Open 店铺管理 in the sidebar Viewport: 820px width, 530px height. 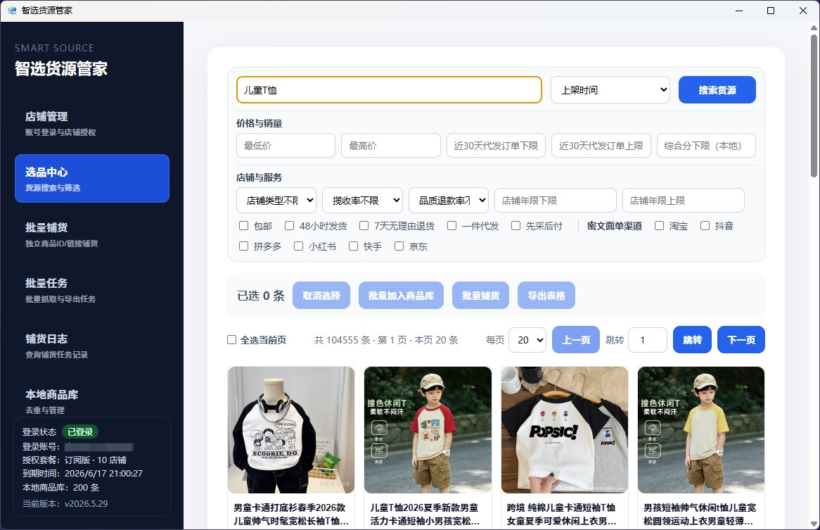(x=92, y=123)
